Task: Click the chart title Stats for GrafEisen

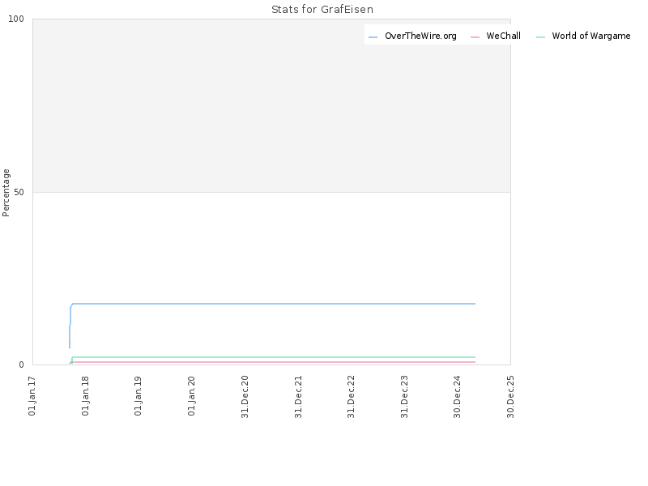Action: click(322, 9)
